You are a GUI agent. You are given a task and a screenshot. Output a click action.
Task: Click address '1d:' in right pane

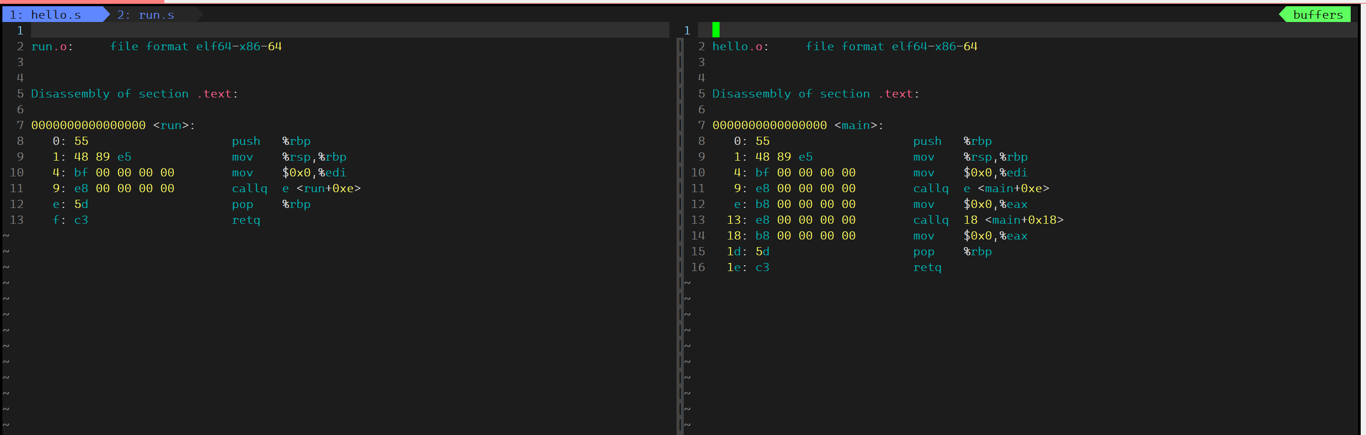click(737, 252)
